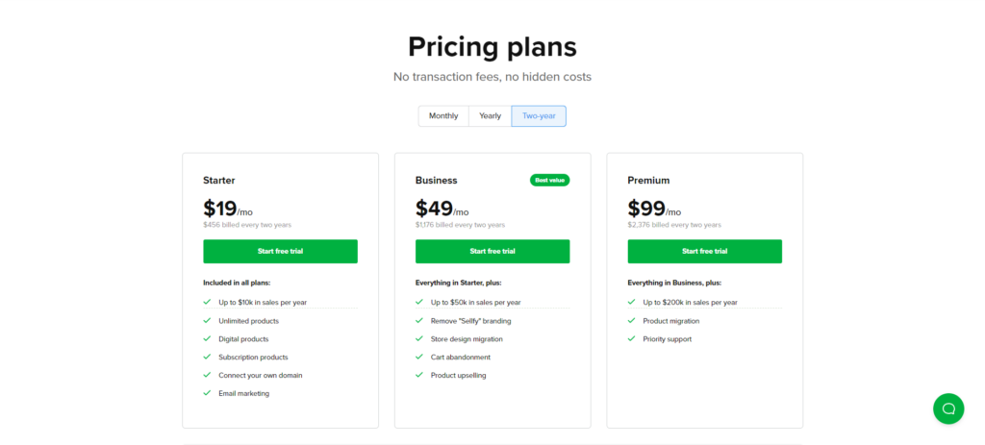Click checkmark icon beside Priority support
985x445 pixels.
click(631, 338)
